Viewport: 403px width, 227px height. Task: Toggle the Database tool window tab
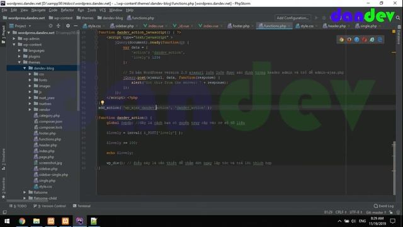pyautogui.click(x=399, y=35)
